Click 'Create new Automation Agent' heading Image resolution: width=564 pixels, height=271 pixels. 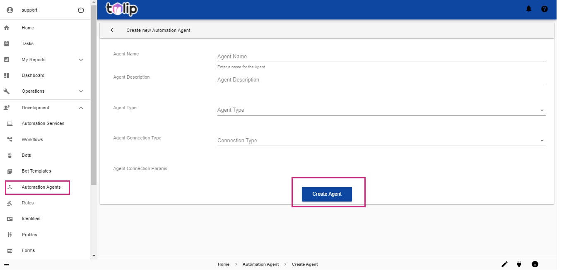(158, 30)
